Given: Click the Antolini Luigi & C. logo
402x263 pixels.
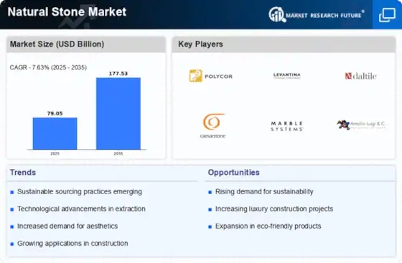Looking at the screenshot, I should tap(361, 125).
